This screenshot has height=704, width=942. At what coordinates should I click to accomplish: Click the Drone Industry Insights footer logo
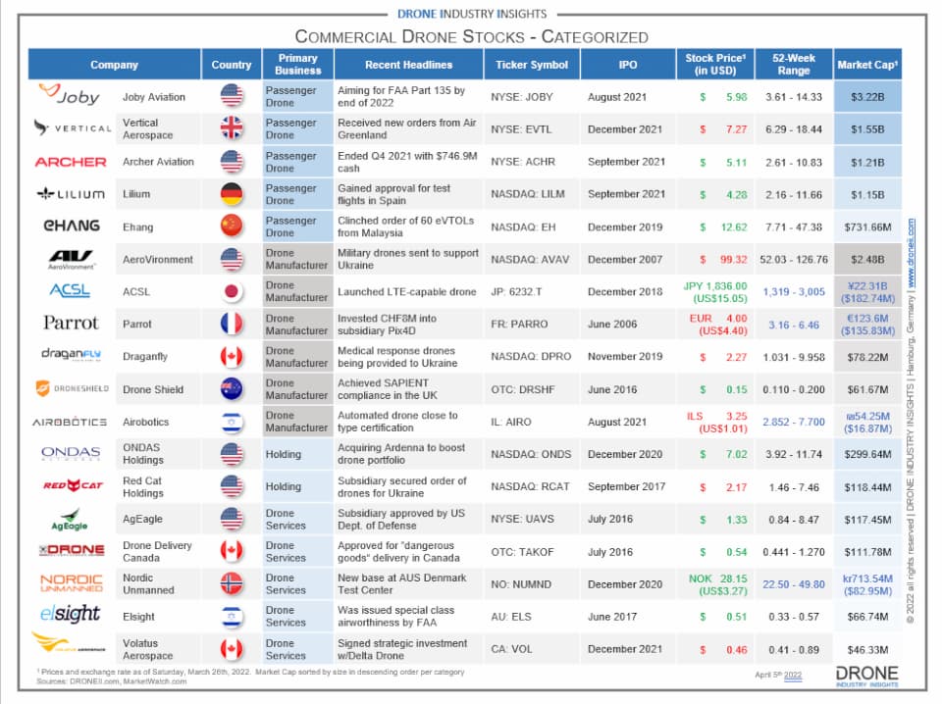[x=865, y=677]
